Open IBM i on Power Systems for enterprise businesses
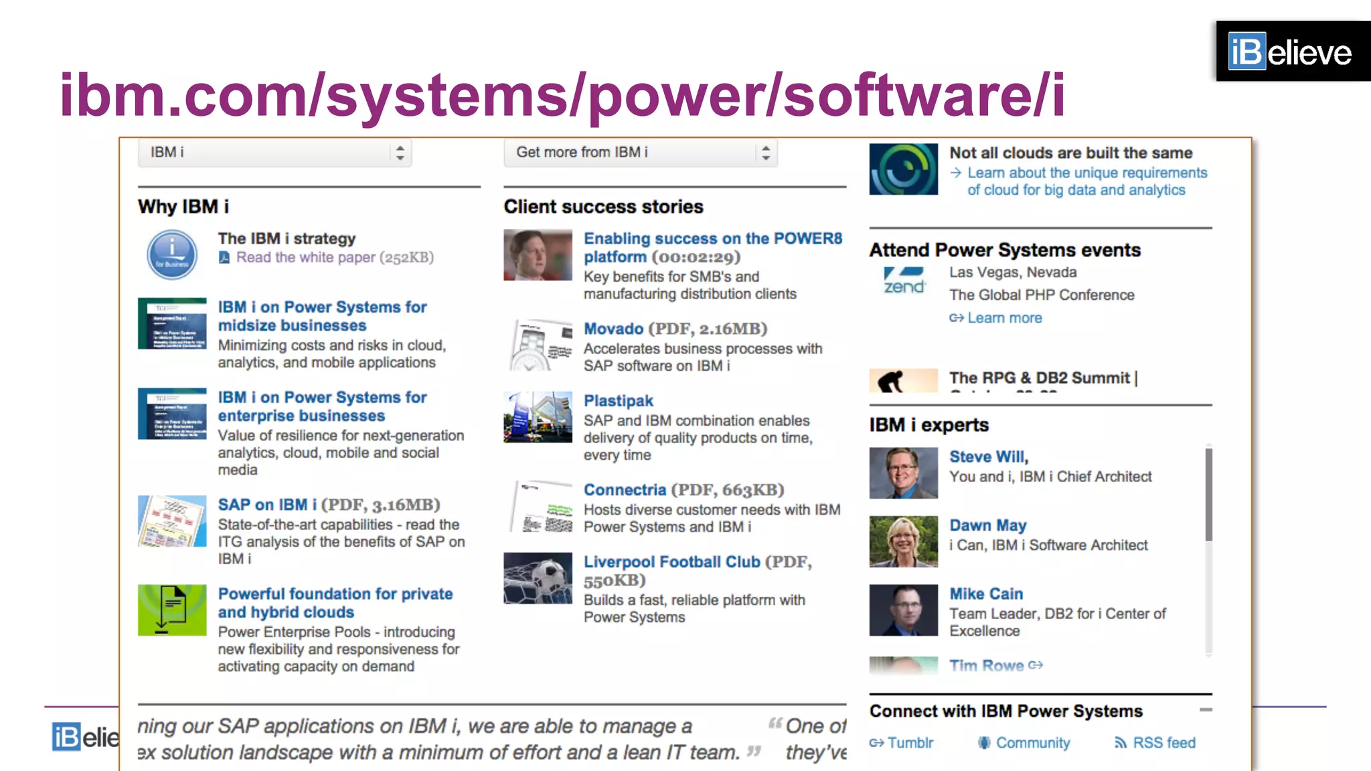 (322, 406)
